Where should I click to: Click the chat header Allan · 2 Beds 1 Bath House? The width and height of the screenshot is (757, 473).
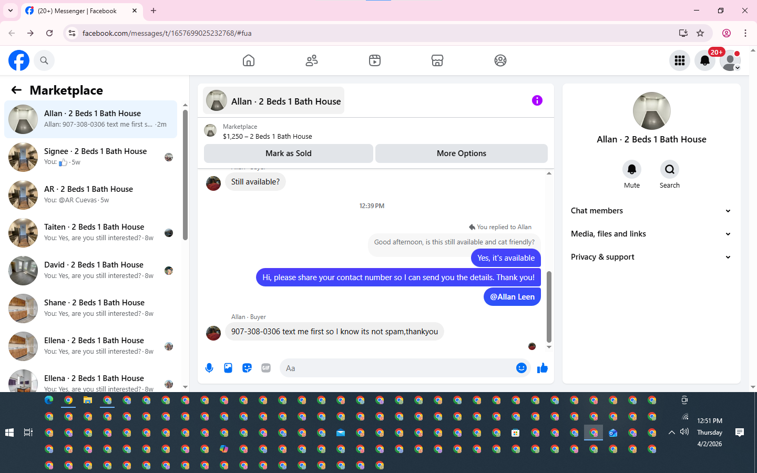point(273,101)
